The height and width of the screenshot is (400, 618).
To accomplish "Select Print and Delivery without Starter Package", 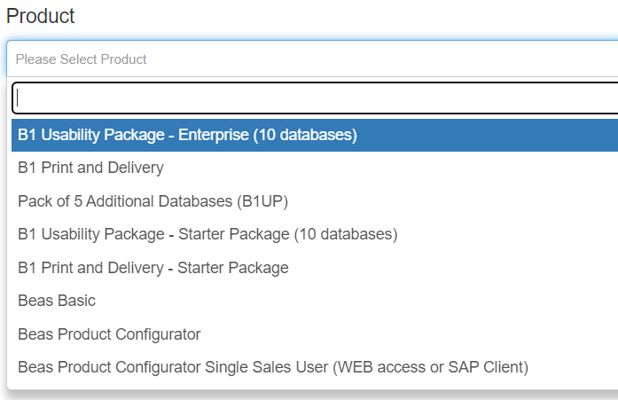I will (315, 168).
